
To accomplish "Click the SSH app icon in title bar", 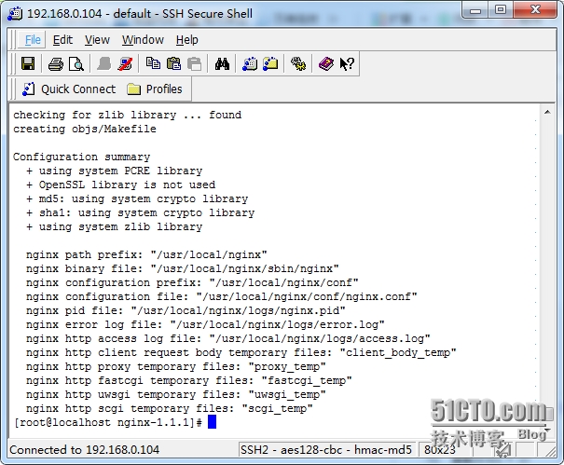I will 16,14.
